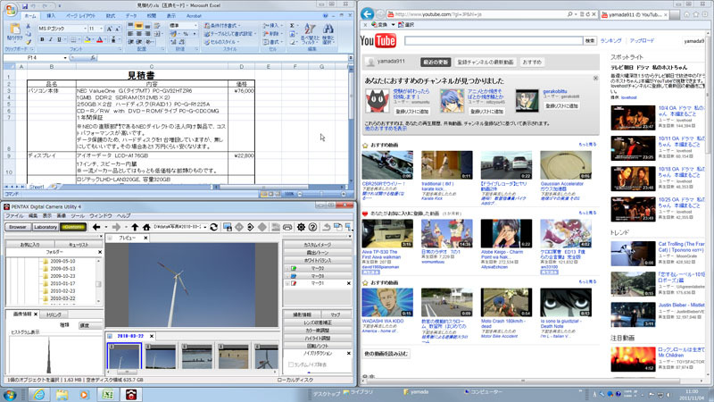Open the folder path dropdown in PENTAX toolbar
The height and width of the screenshot is (402, 714).
point(205,227)
